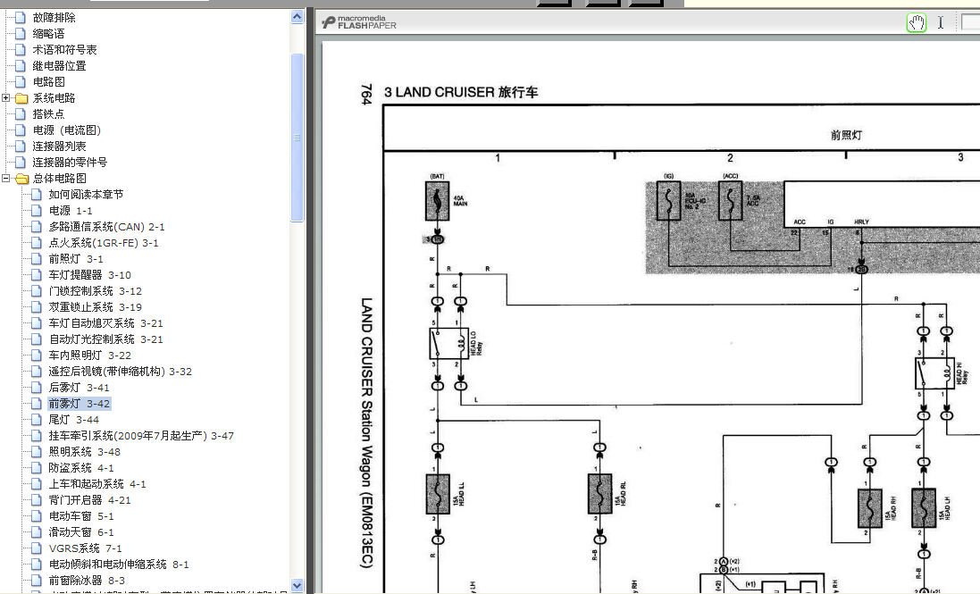The width and height of the screenshot is (980, 594).
Task: Click the 40A MAIN fuse symbol
Action: click(438, 201)
